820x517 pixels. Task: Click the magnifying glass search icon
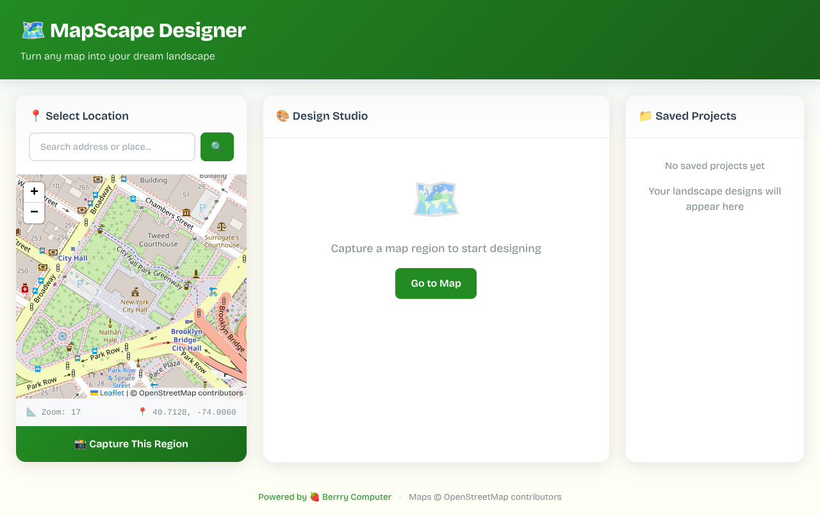(217, 147)
